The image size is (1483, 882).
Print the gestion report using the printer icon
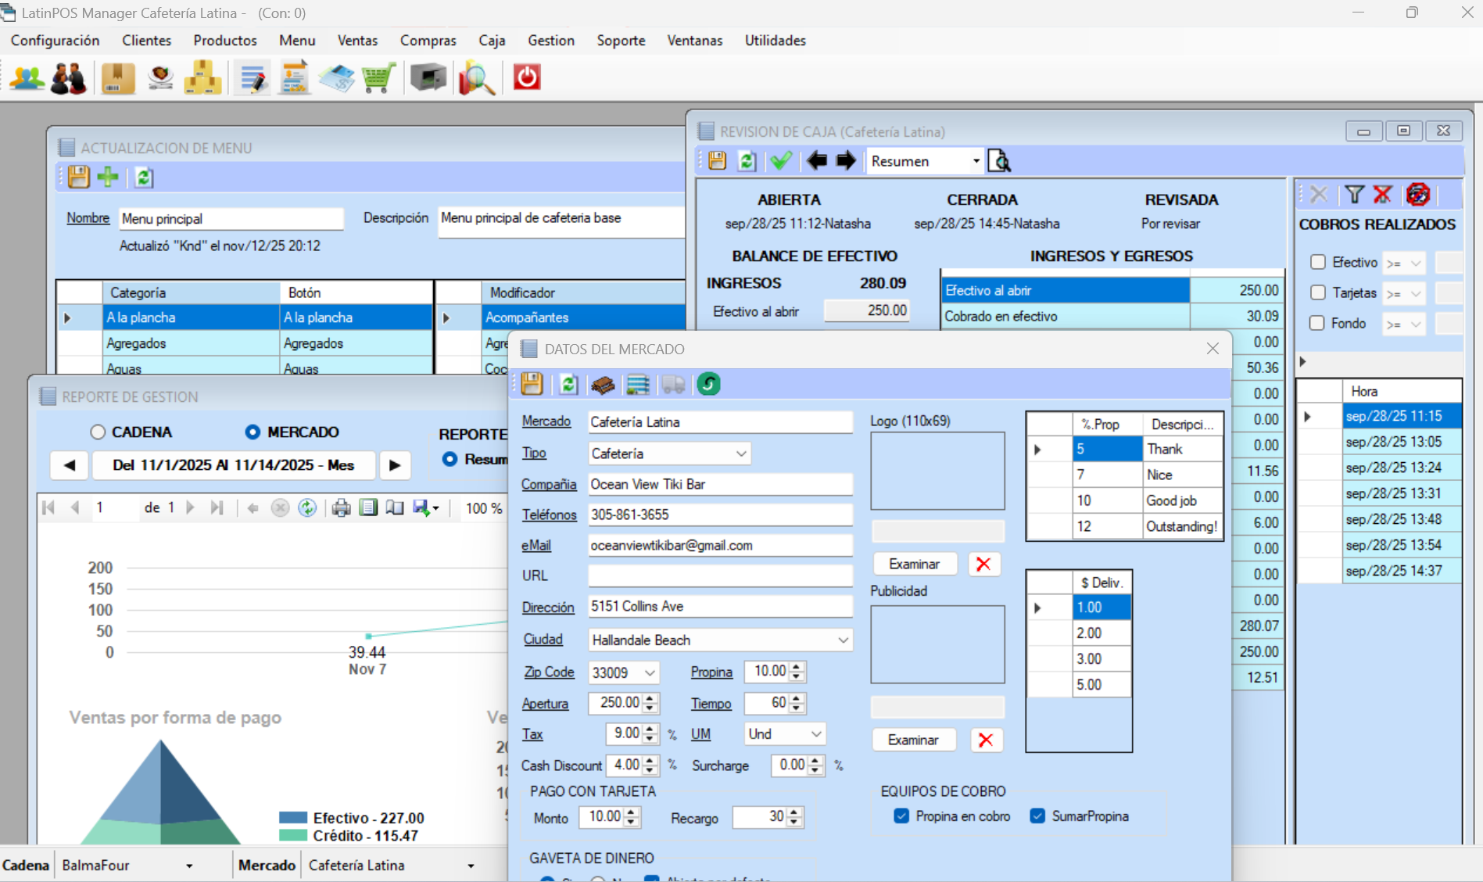click(341, 507)
